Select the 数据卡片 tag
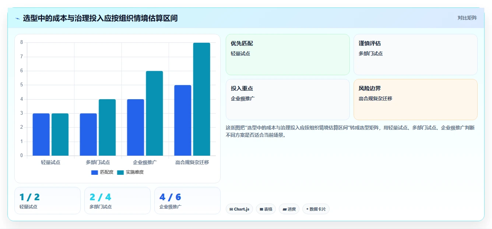The width and height of the screenshot is (492, 229). [316, 209]
